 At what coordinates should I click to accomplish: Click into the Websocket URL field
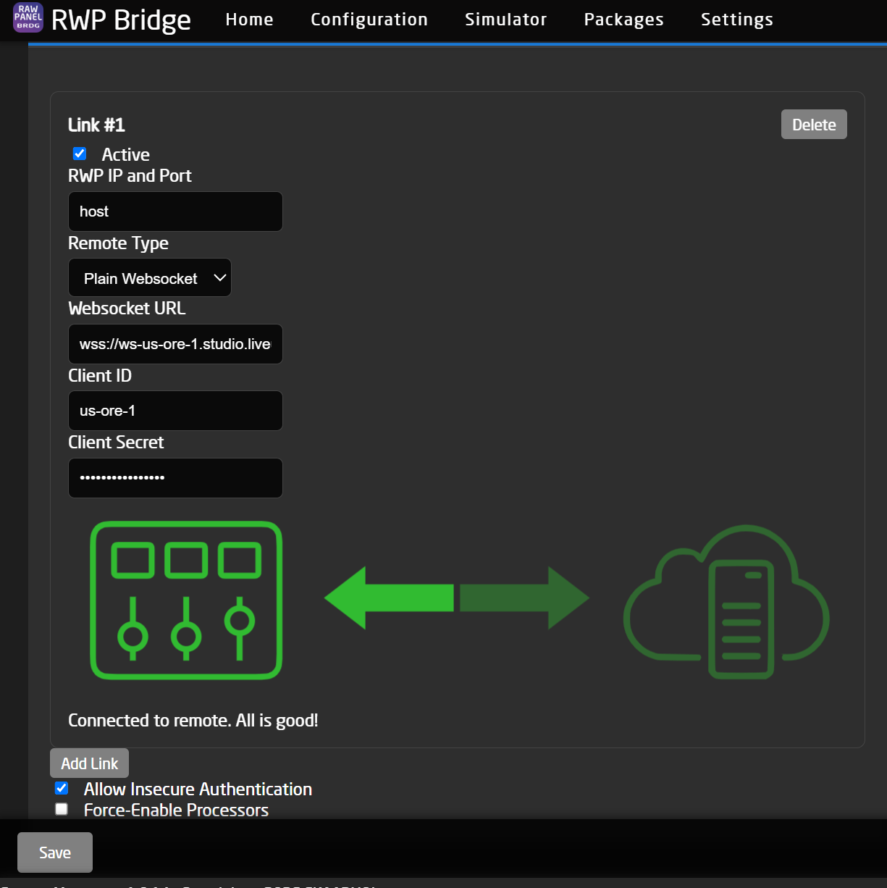pyautogui.click(x=175, y=344)
